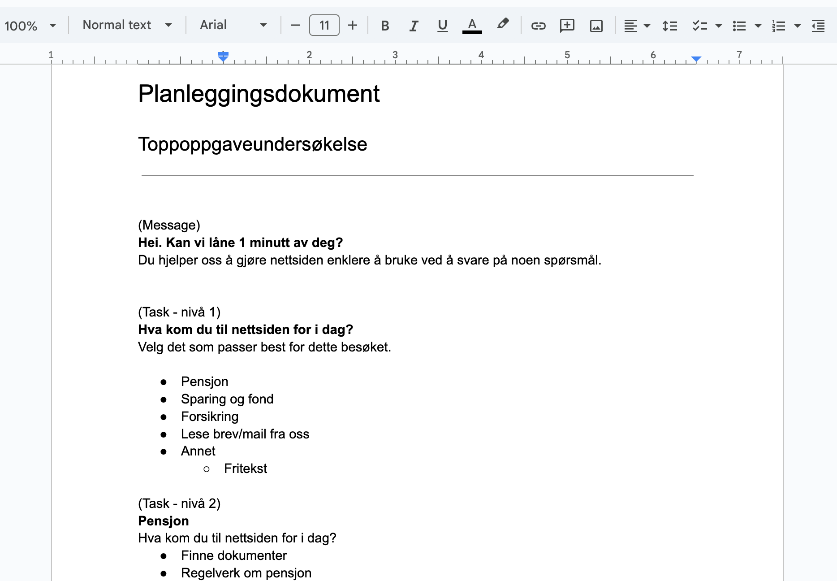Click 'Velg det som passer best for dette besøket.'
Screen dimensions: 837x581
pyautogui.click(x=264, y=347)
